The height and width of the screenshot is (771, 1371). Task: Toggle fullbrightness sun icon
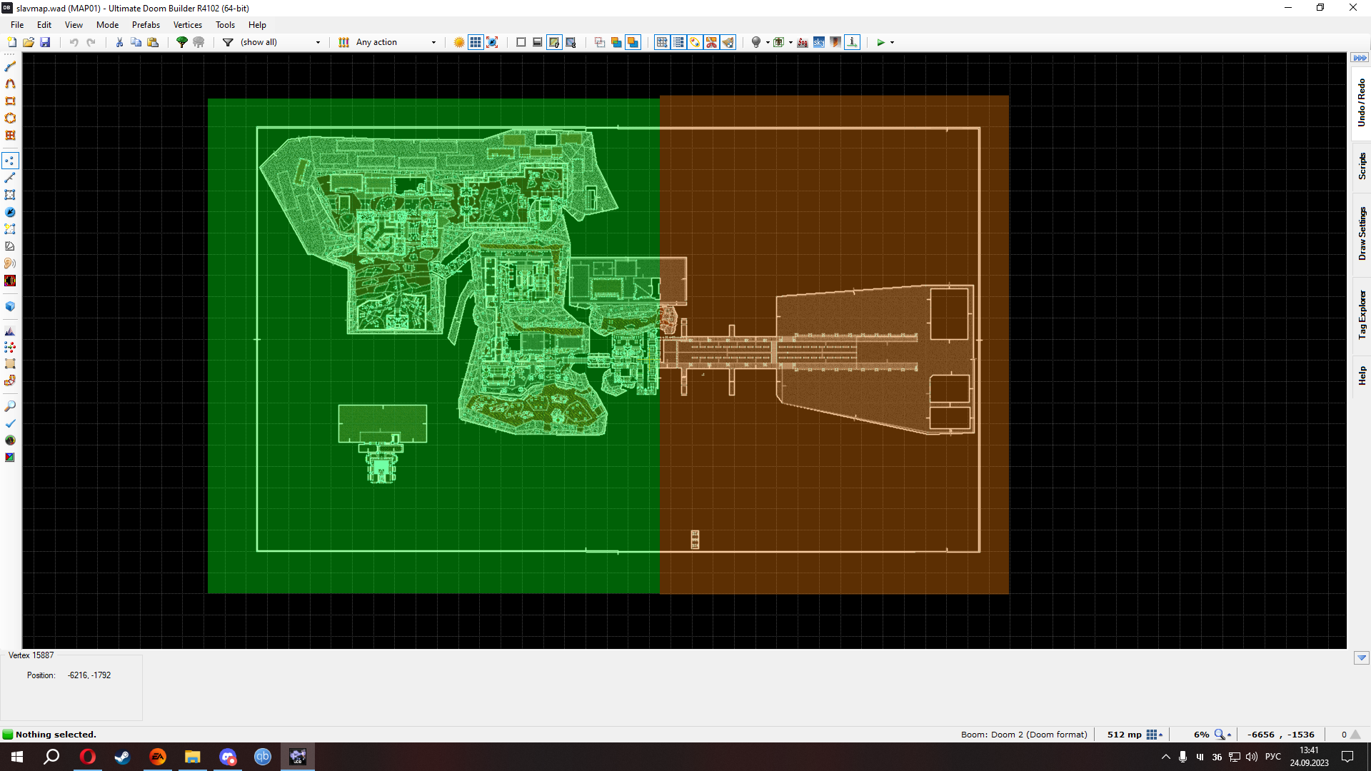[x=459, y=42]
